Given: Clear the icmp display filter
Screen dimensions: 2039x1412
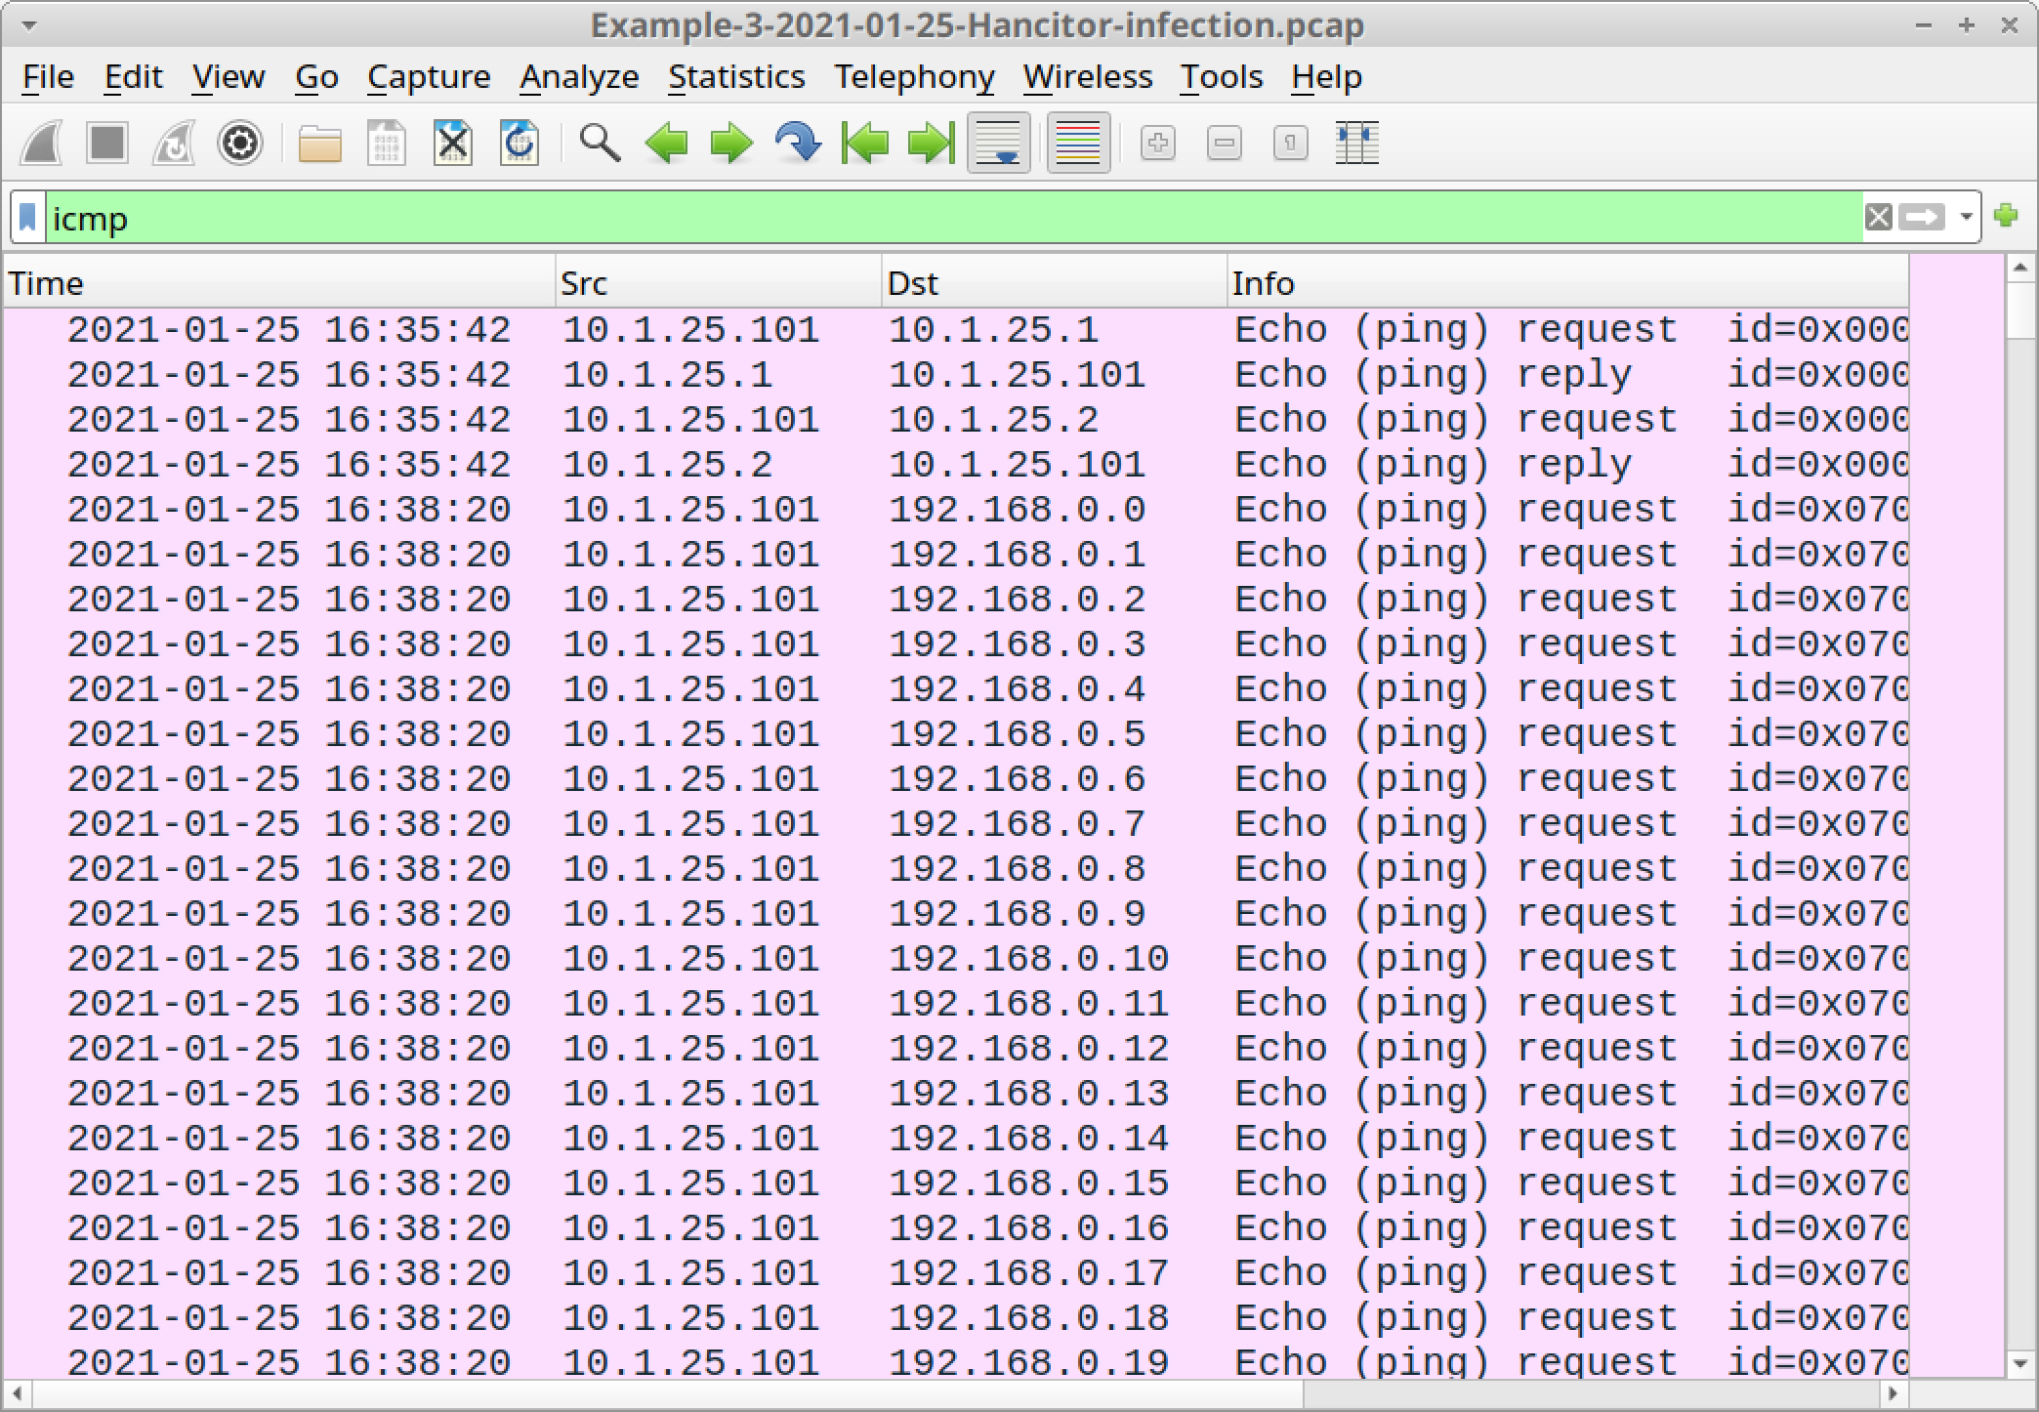Looking at the screenshot, I should pos(1878,217).
